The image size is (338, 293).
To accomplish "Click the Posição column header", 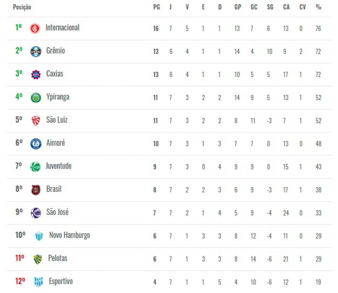I will (x=22, y=7).
